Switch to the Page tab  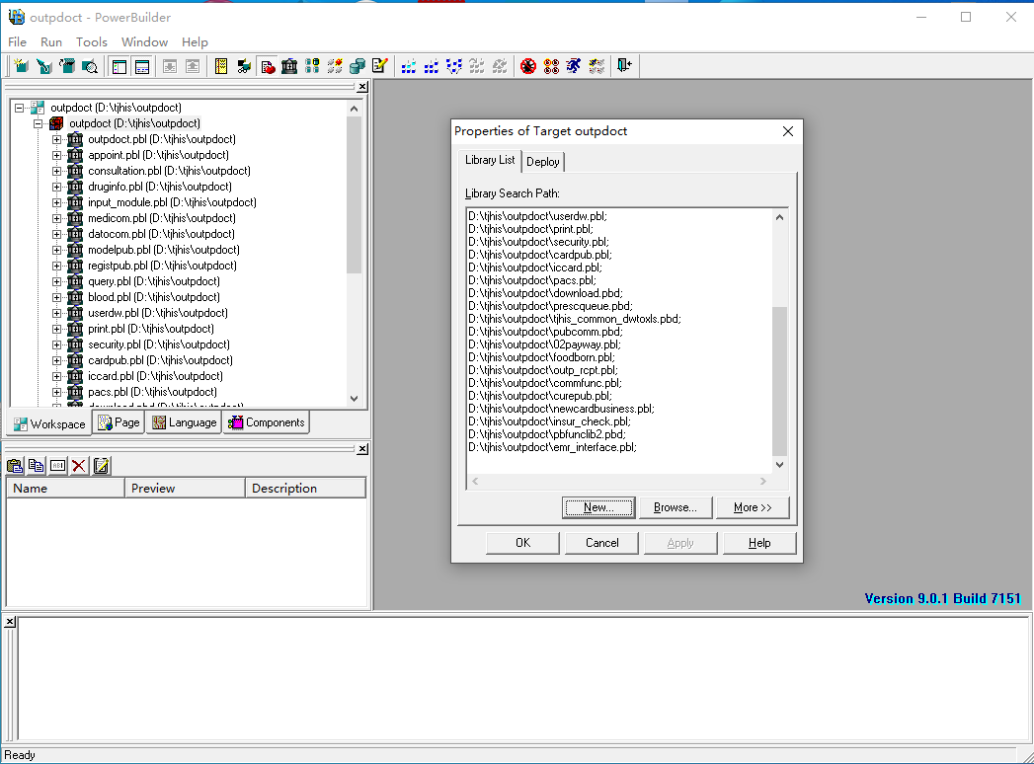click(119, 422)
